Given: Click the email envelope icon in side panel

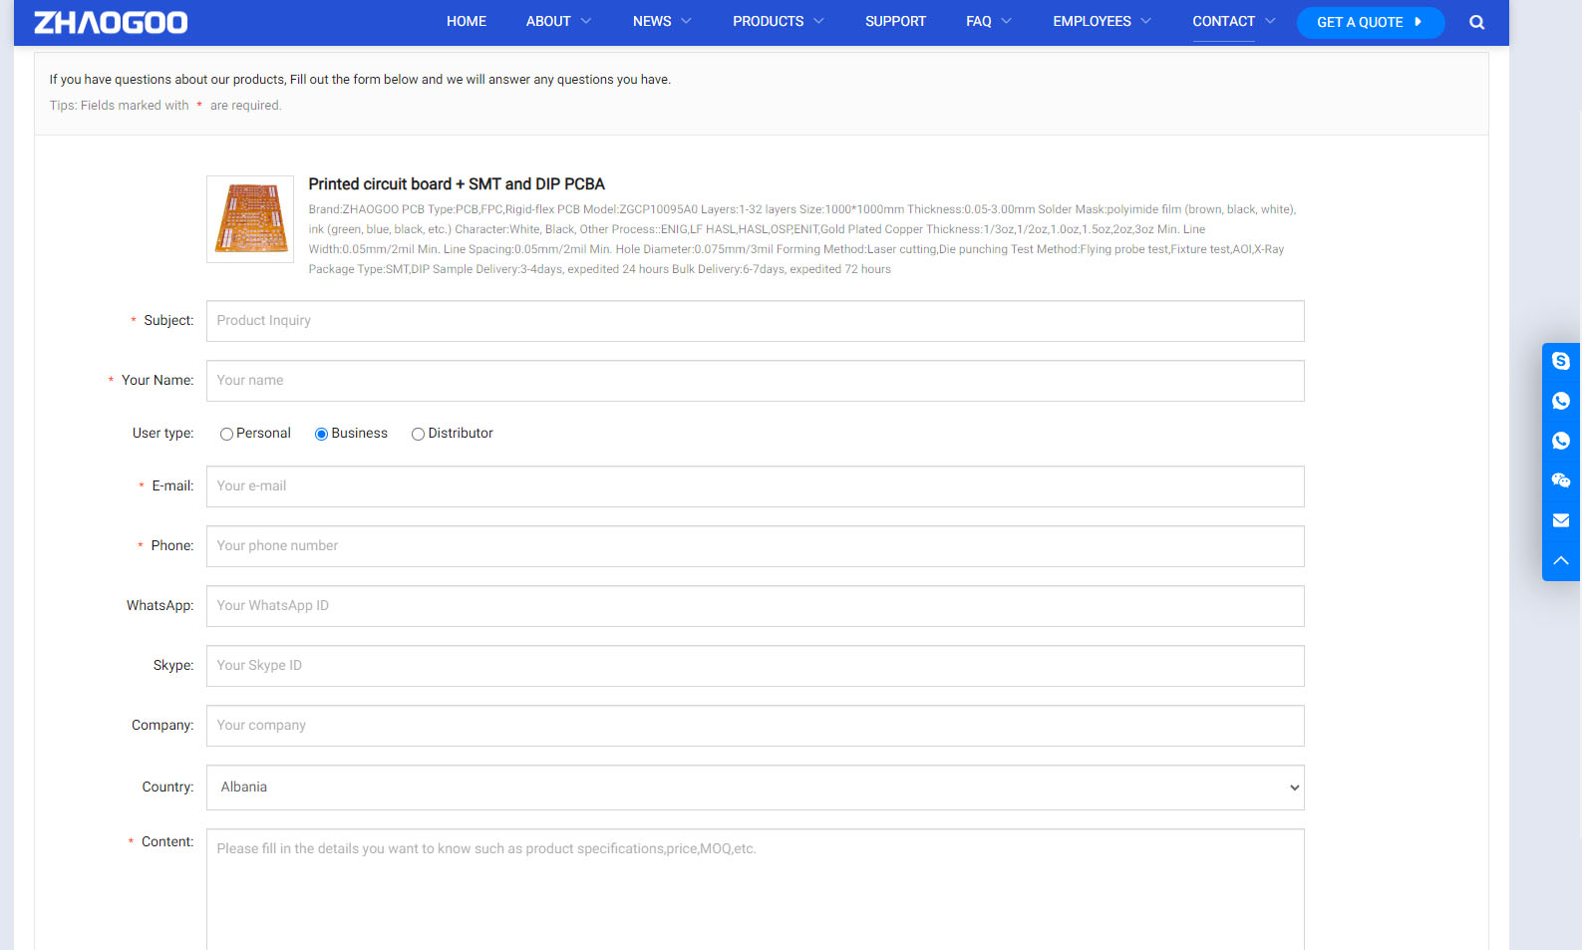Looking at the screenshot, I should pos(1561,520).
